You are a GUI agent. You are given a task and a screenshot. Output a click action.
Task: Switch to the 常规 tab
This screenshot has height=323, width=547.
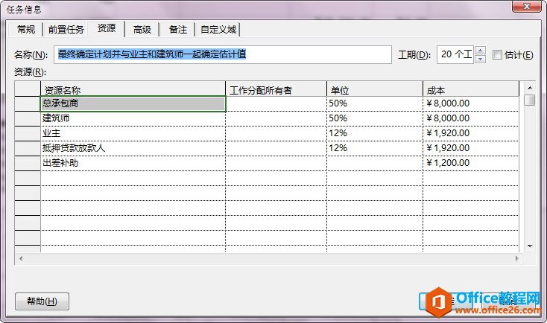(26, 30)
